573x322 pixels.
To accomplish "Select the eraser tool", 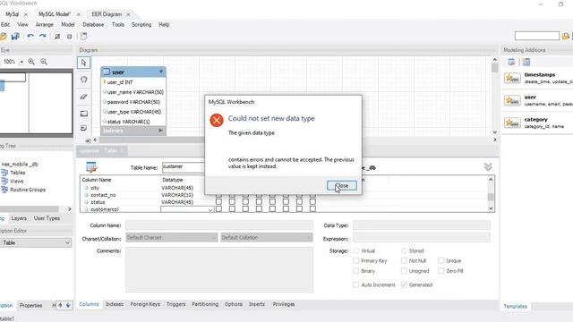I will point(83,97).
